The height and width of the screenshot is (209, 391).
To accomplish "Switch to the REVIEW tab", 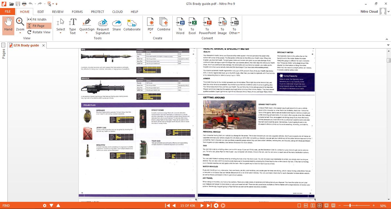I will 58,12.
